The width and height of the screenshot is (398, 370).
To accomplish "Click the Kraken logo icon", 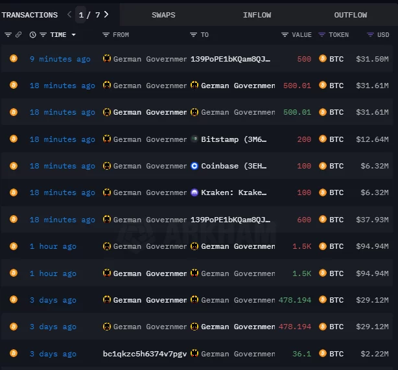I will (194, 192).
